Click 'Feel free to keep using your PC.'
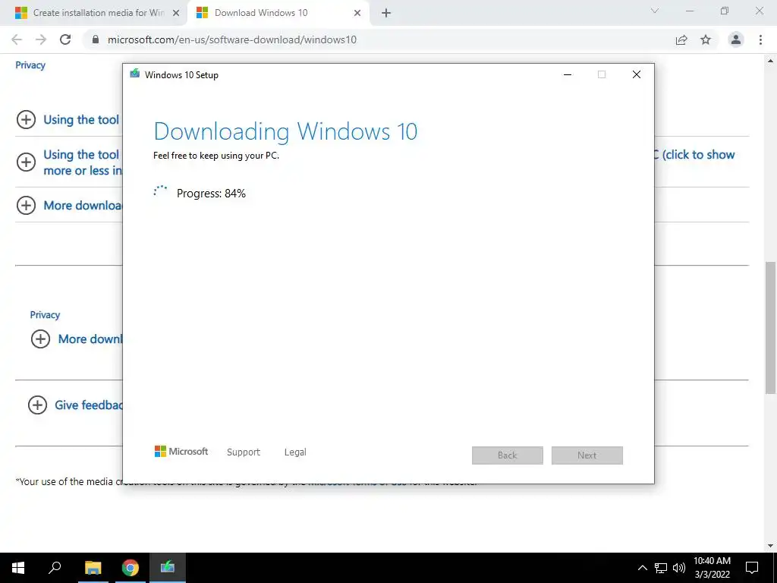The image size is (777, 583). (x=216, y=156)
